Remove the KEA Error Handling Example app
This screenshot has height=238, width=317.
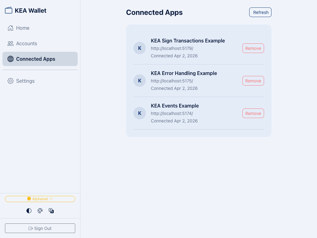[x=253, y=81]
